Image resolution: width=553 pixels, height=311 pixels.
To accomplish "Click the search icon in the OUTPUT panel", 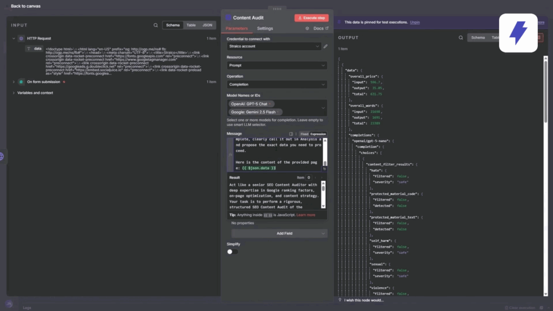I will pyautogui.click(x=461, y=38).
